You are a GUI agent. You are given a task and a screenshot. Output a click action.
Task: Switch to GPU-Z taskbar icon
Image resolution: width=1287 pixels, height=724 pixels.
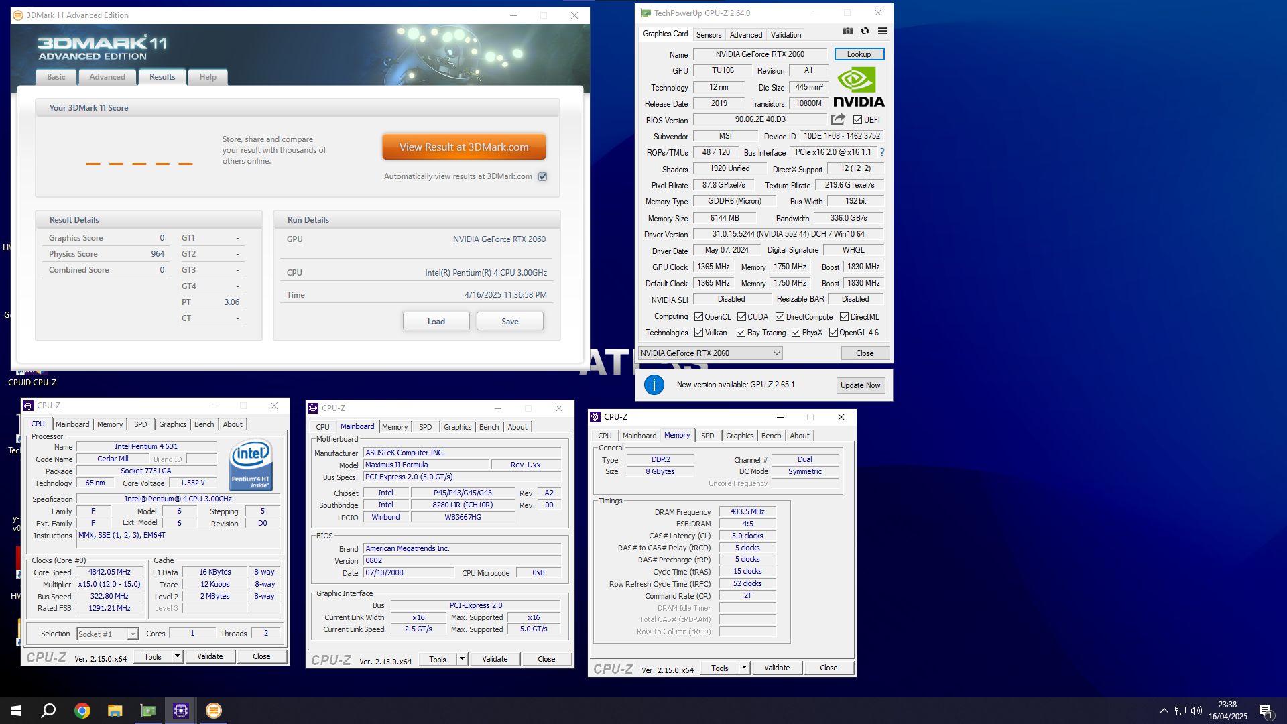pyautogui.click(x=147, y=711)
